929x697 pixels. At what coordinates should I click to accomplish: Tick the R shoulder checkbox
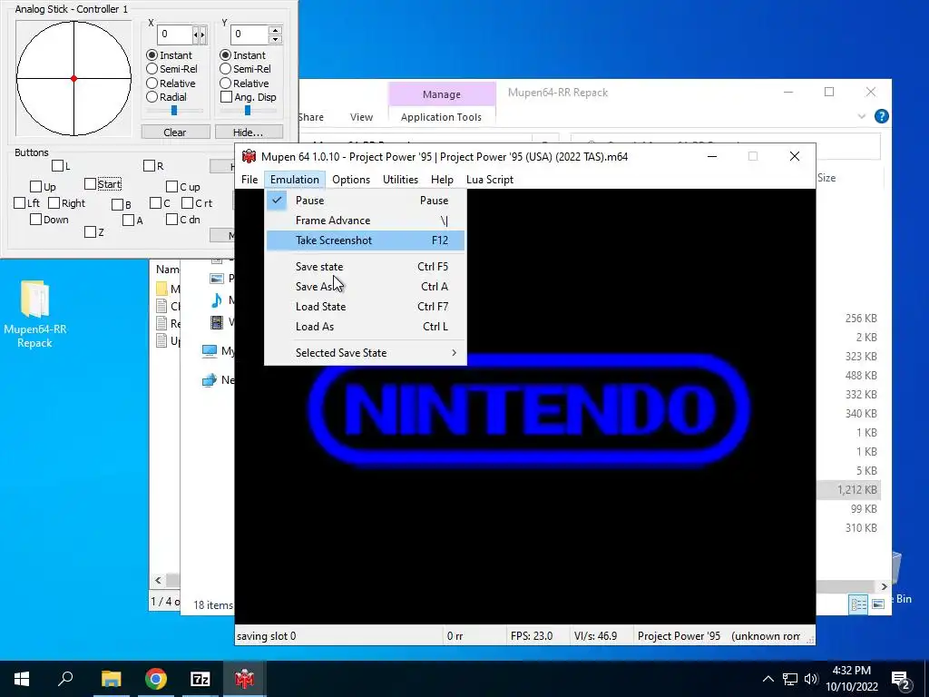click(150, 165)
